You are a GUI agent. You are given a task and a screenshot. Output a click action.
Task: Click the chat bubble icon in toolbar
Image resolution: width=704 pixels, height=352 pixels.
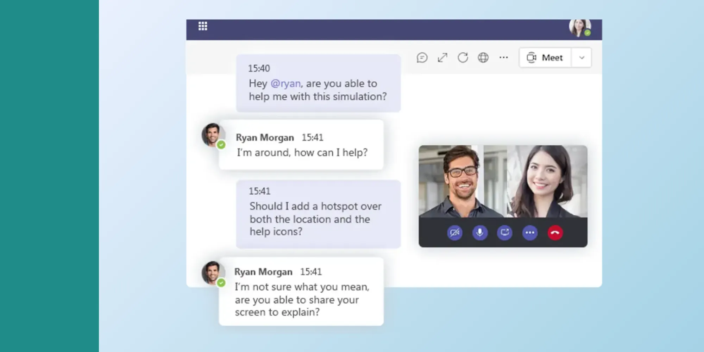coord(422,58)
